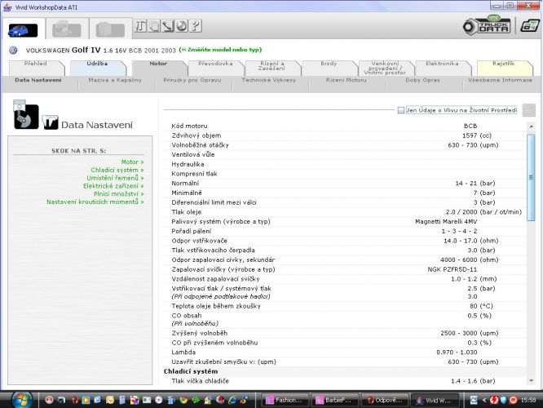This screenshot has width=543, height=408.
Task: Click the vertical scrollbar thumb
Action: (531, 178)
